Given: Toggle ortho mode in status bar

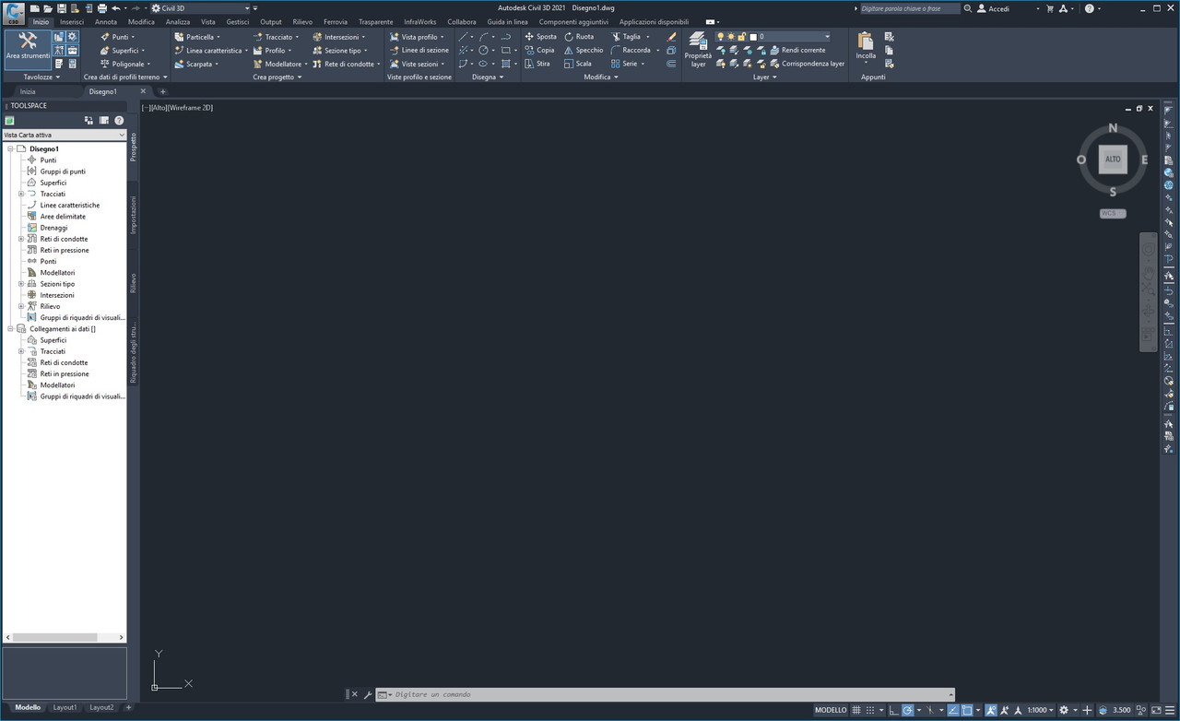Looking at the screenshot, I should [892, 710].
